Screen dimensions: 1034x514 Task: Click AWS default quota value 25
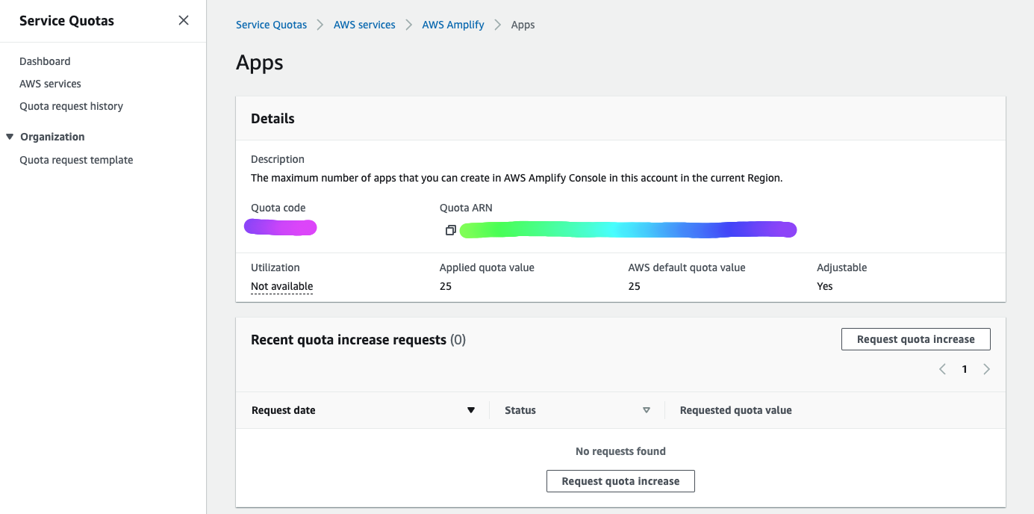point(635,286)
